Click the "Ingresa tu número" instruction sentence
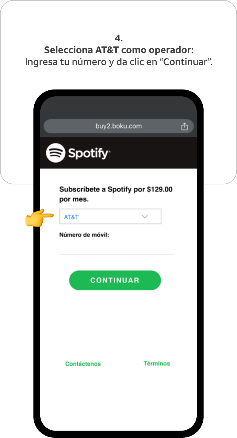This screenshot has height=438, width=237. click(119, 62)
